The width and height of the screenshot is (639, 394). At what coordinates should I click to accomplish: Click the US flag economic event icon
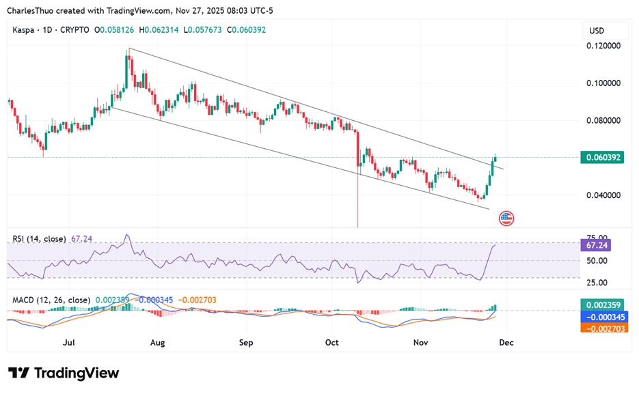pyautogui.click(x=506, y=219)
